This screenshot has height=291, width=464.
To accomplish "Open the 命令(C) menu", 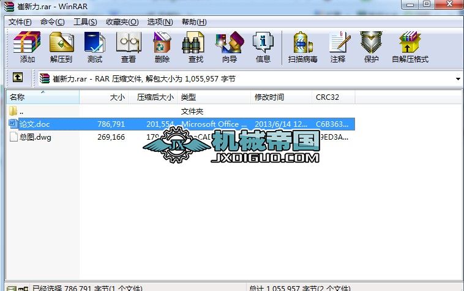I will (x=53, y=22).
